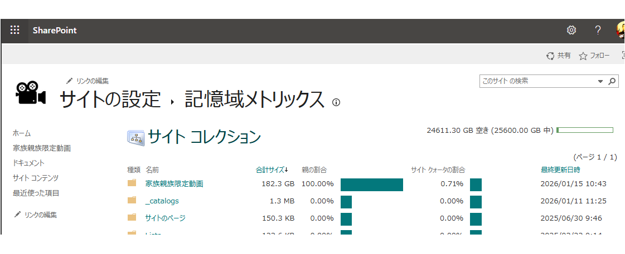The height and width of the screenshot is (254, 625).
Task: Expand the search scope dropdown arrow
Action: (600, 81)
